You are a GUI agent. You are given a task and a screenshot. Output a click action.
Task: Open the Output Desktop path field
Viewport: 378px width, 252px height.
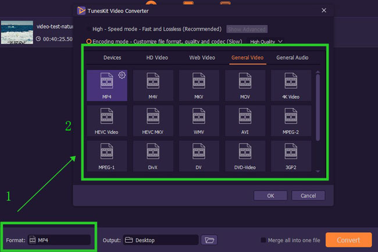161,240
